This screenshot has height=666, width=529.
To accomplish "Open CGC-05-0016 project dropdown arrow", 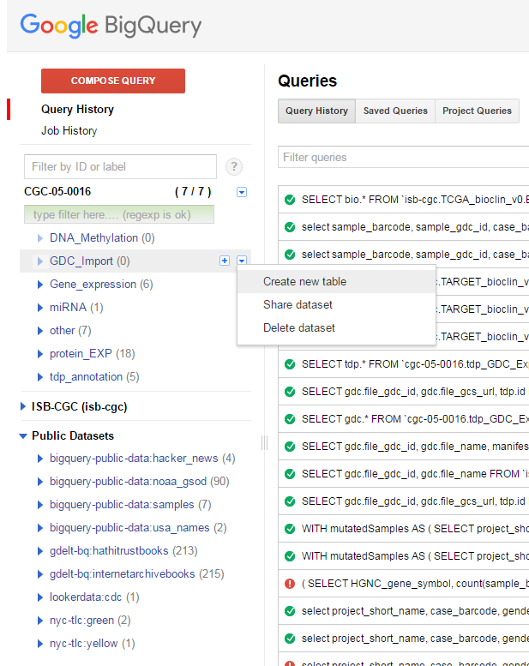I will (242, 192).
